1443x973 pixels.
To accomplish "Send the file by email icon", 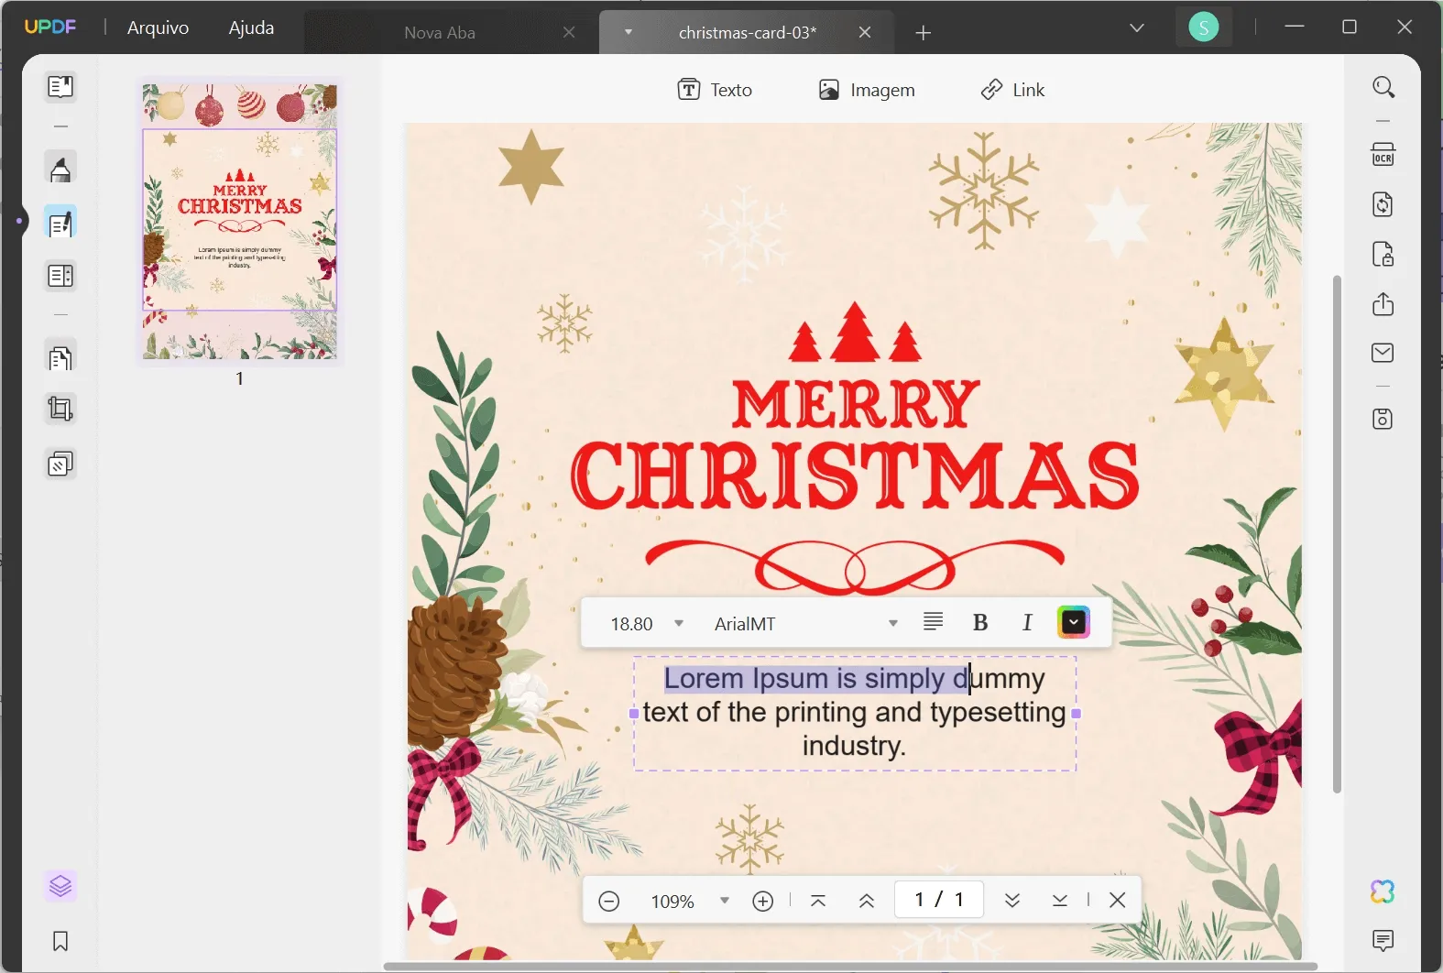I will point(1383,353).
